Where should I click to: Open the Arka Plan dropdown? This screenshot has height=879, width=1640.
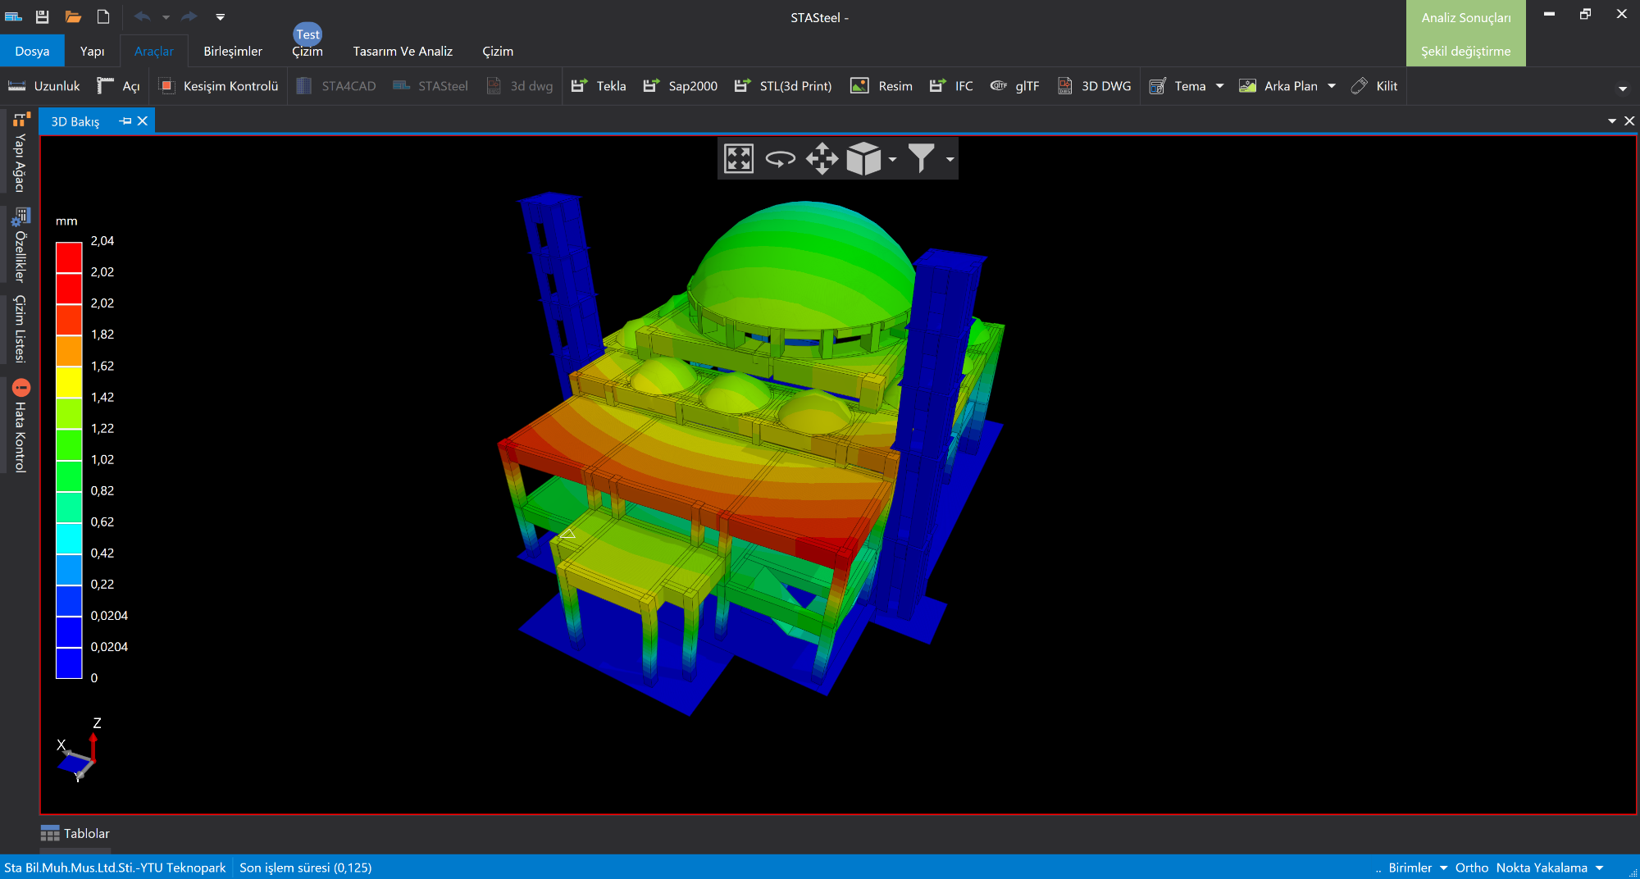(x=1332, y=86)
